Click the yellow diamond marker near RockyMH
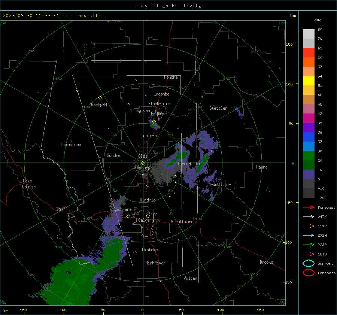 pos(100,98)
